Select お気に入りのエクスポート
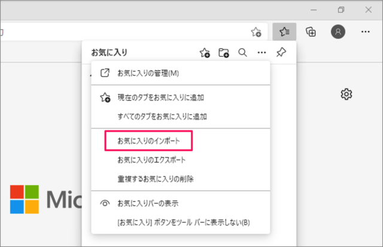The image size is (383, 247). point(181,160)
